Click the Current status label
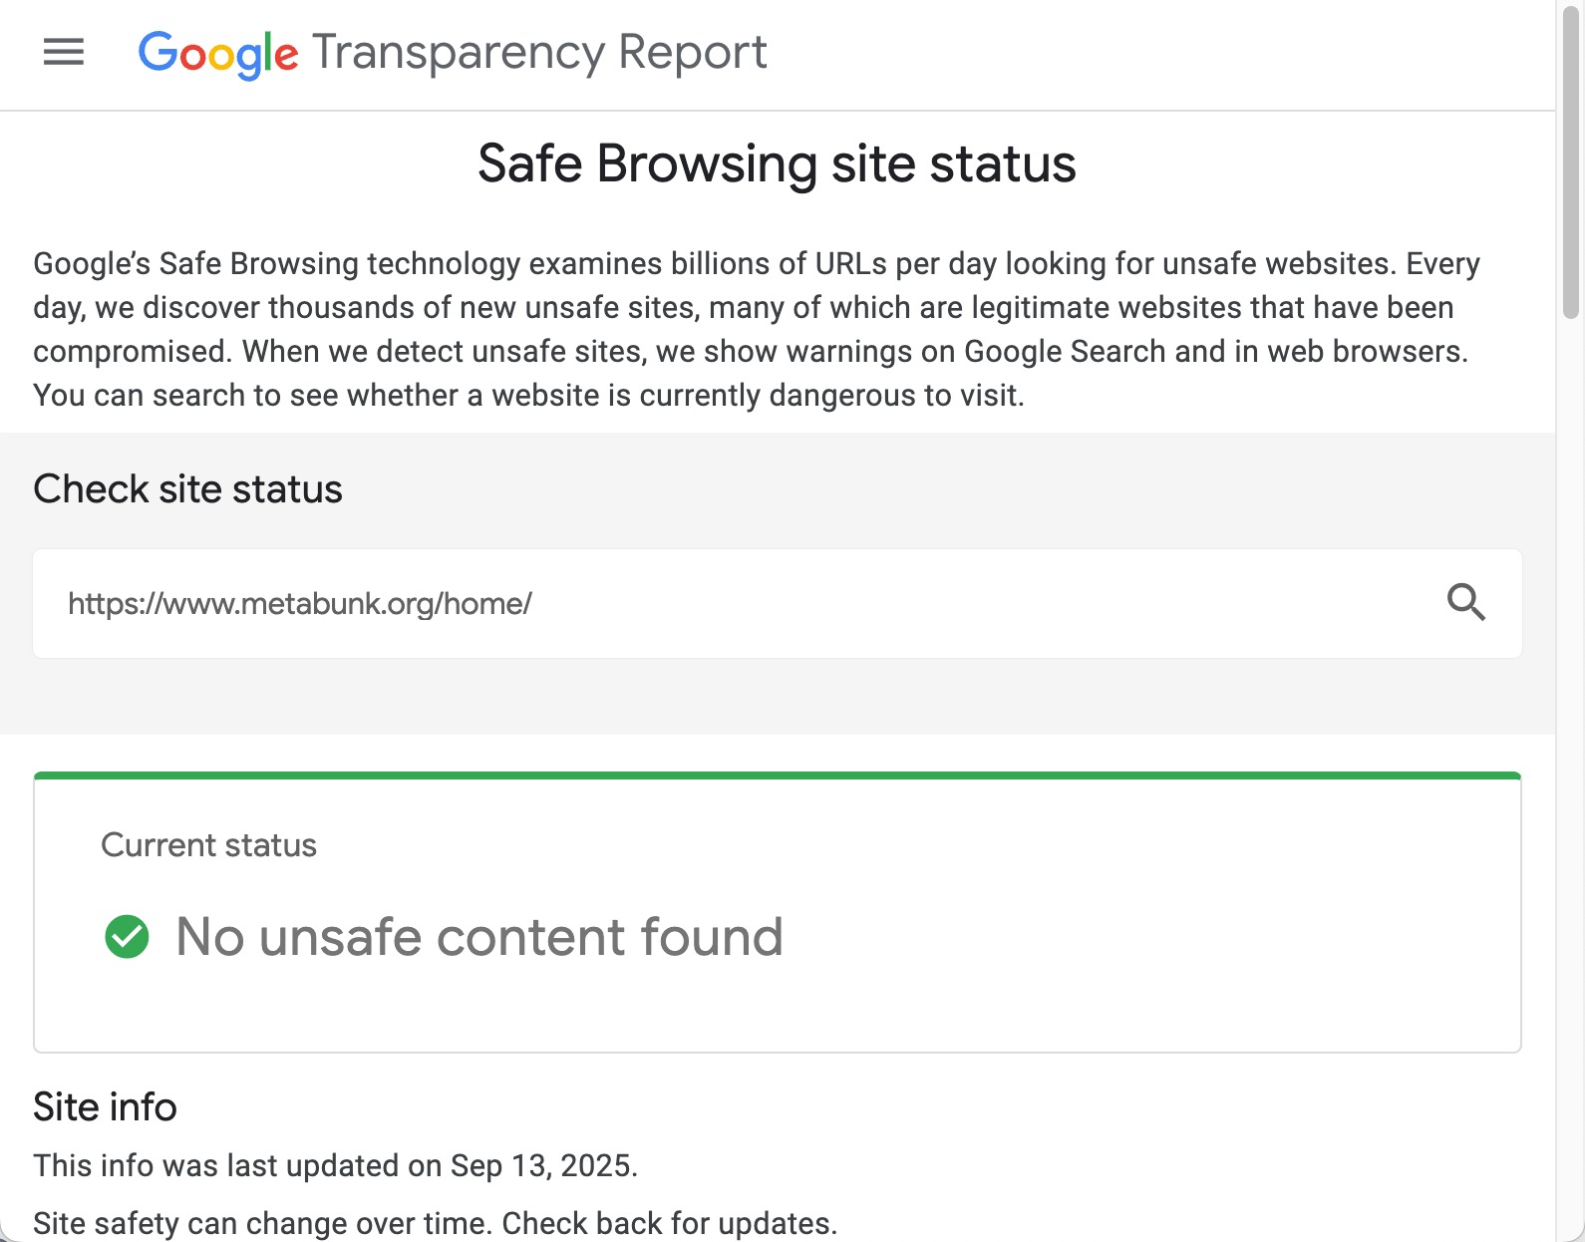1585x1242 pixels. tap(208, 845)
